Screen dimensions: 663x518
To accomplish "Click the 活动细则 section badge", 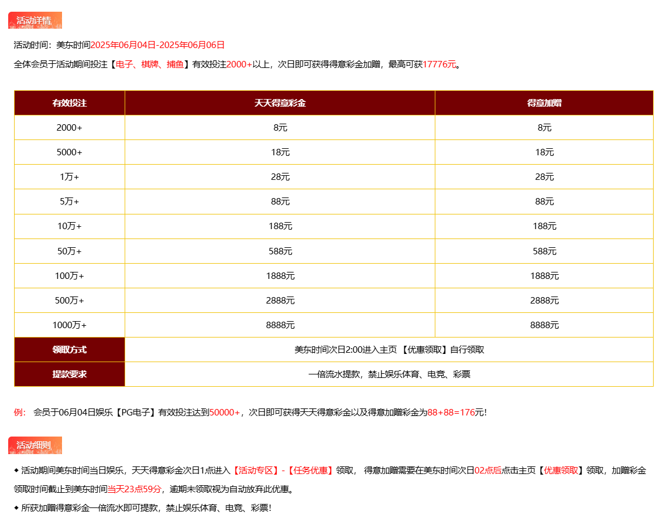I will tap(35, 445).
